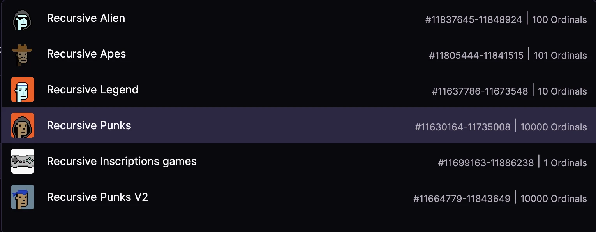
Task: Click the 101 Ordinals count label
Action: pyautogui.click(x=560, y=56)
